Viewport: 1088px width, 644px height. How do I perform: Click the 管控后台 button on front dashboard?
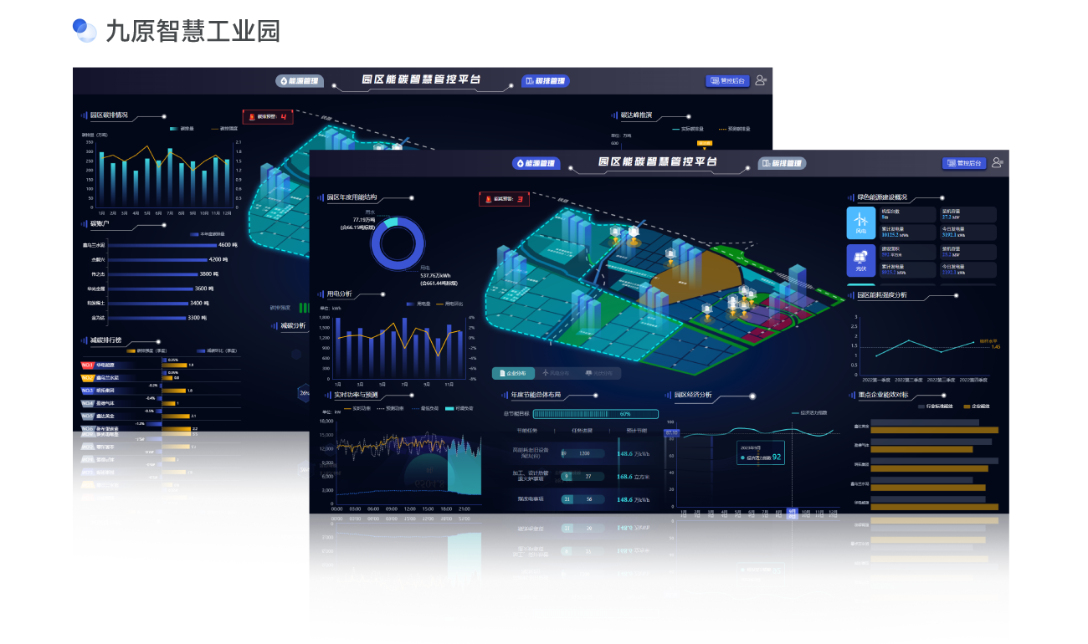pos(963,163)
